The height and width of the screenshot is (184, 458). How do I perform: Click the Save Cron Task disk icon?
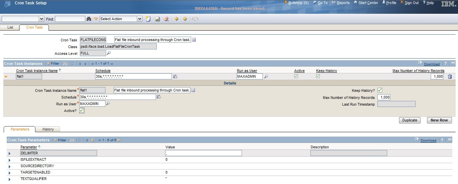(157, 19)
